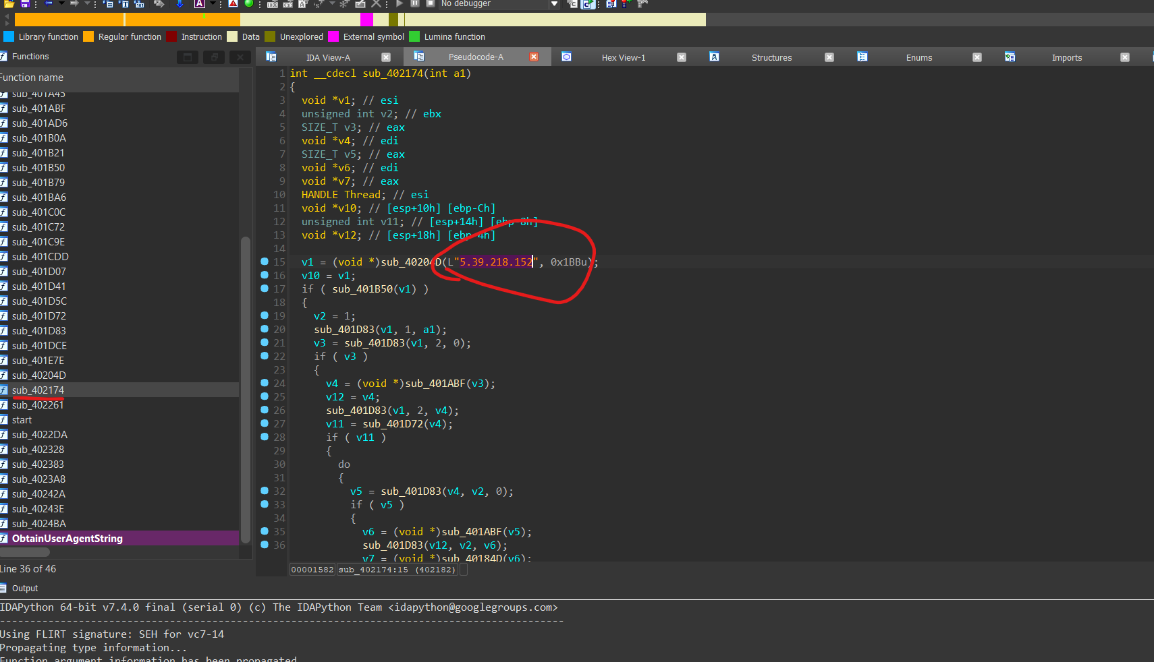Viewport: 1154px width, 662px height.
Task: Click the Hex View-1 tab icon
Action: coord(567,57)
